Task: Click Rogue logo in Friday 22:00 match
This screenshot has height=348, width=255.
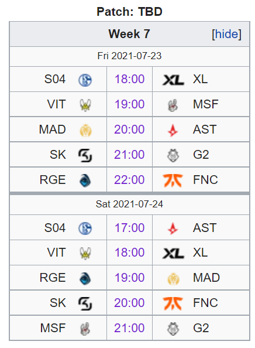Action: click(x=85, y=180)
